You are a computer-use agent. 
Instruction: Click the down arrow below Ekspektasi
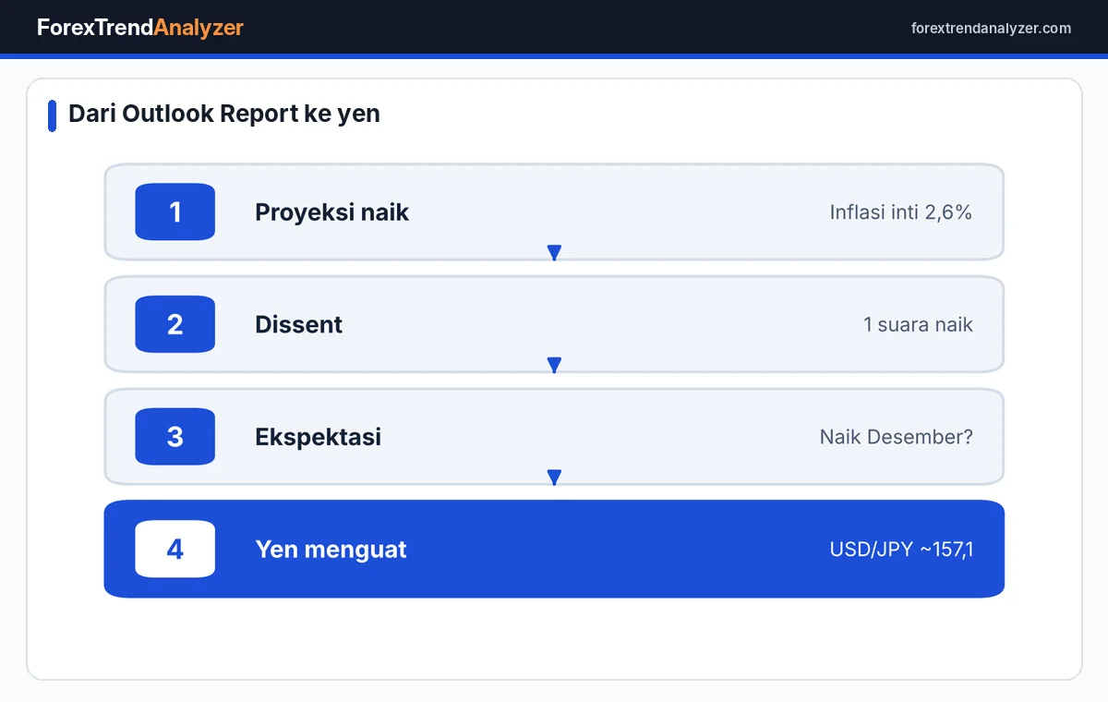(x=554, y=478)
